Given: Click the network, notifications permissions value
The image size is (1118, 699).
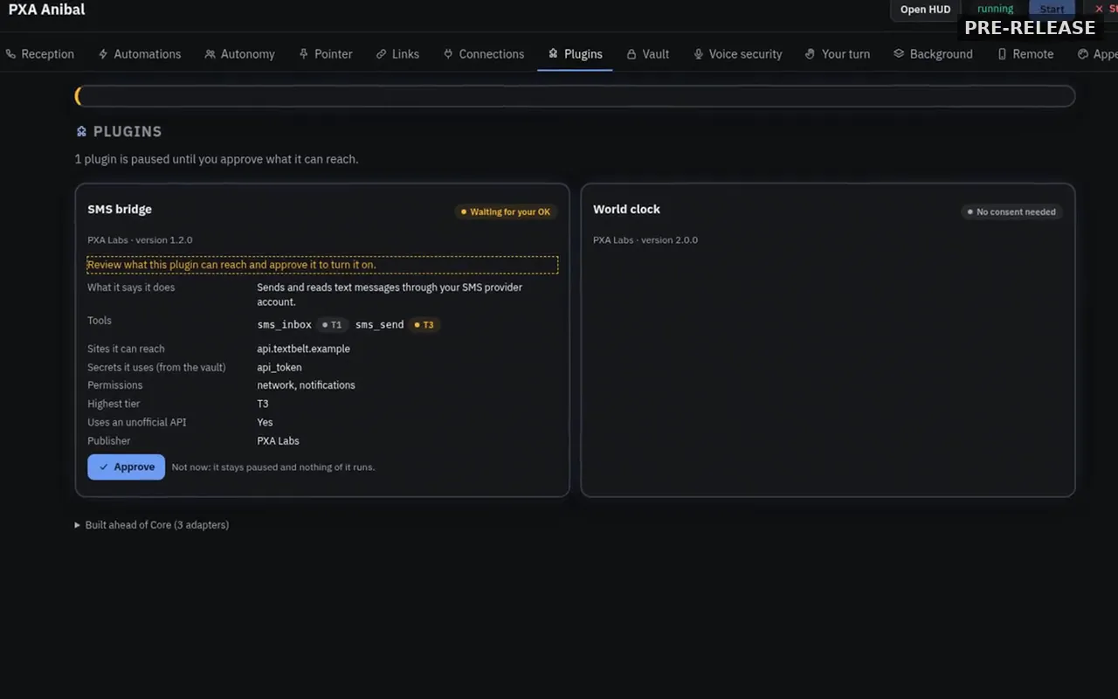Looking at the screenshot, I should tap(306, 385).
